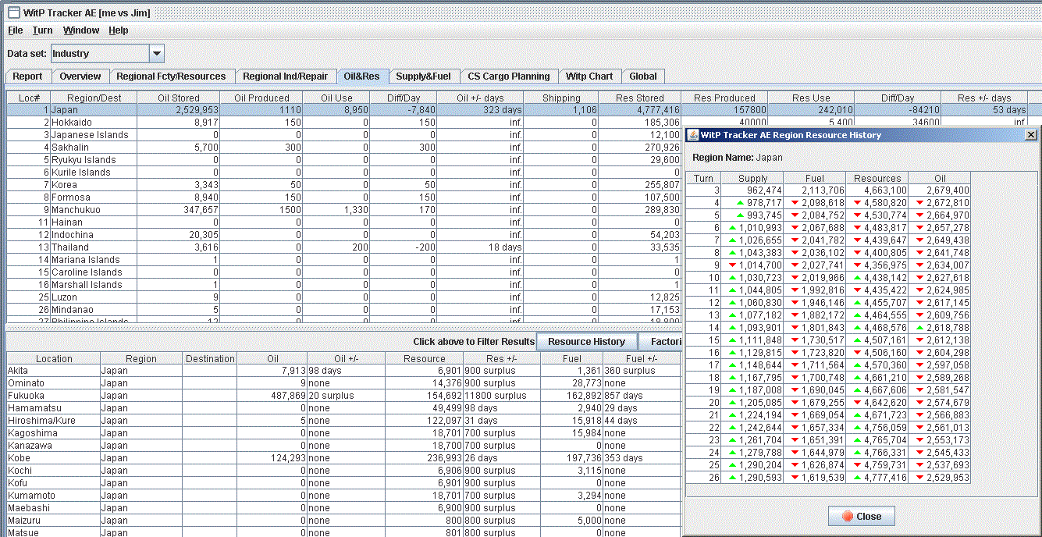This screenshot has width=1042, height=537.
Task: Open the Window menu
Action: [x=81, y=30]
